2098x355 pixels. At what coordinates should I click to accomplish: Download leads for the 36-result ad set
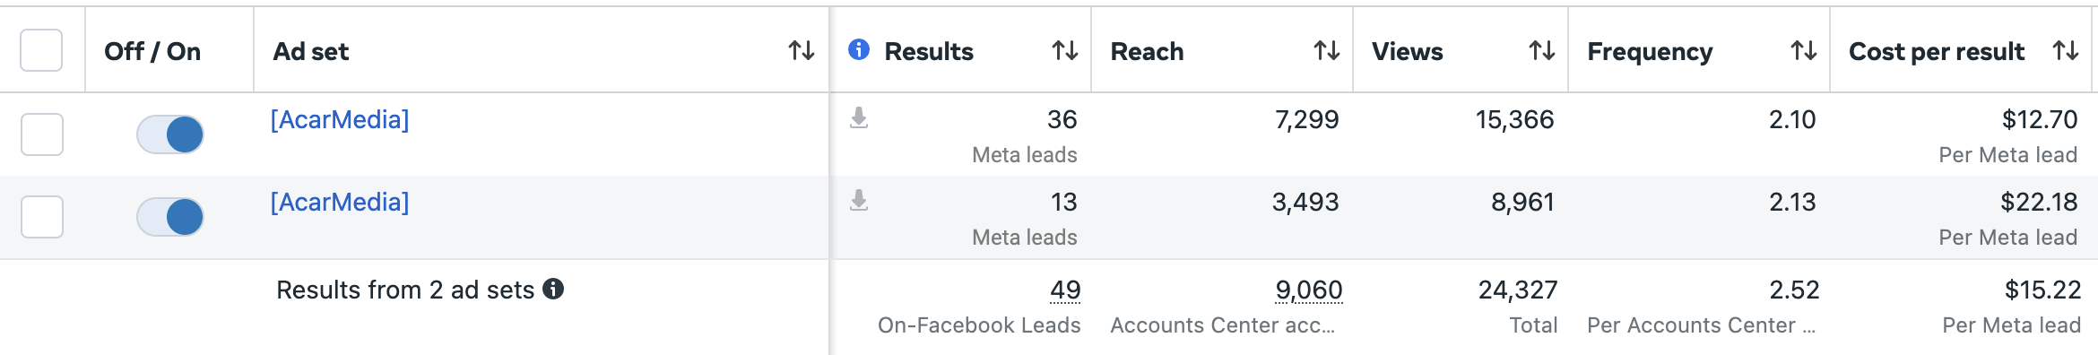coord(859,117)
